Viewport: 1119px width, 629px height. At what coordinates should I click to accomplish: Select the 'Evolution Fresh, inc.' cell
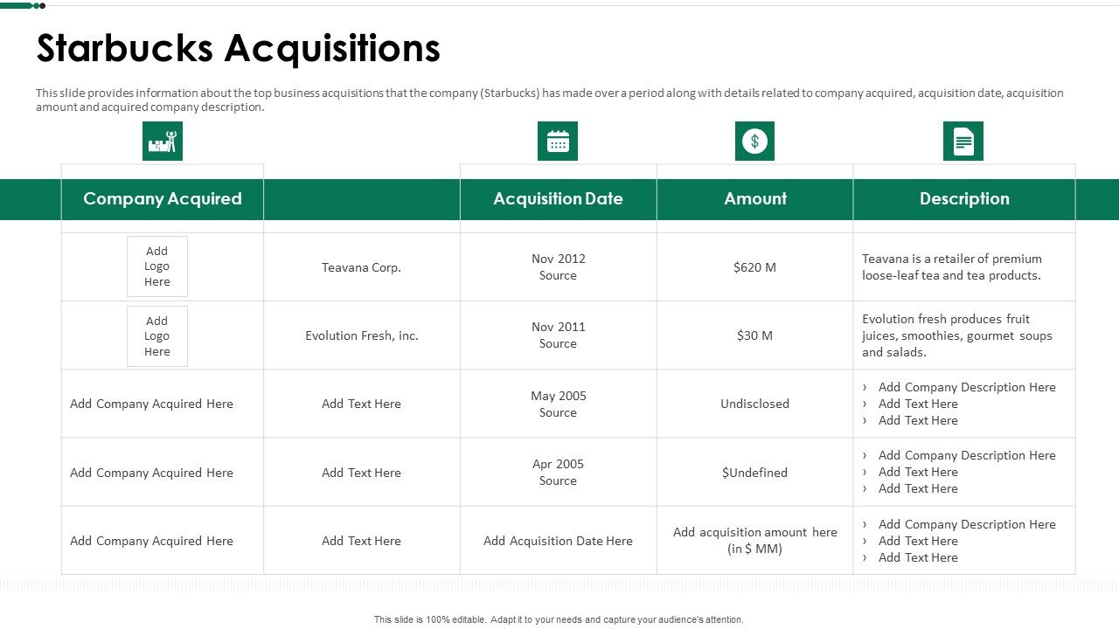click(x=362, y=335)
